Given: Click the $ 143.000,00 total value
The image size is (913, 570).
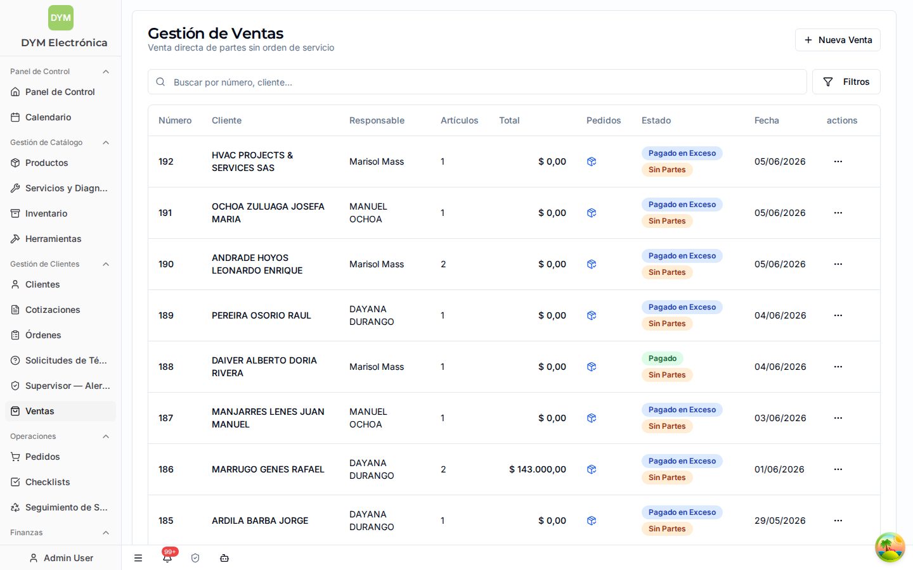Looking at the screenshot, I should coord(538,469).
